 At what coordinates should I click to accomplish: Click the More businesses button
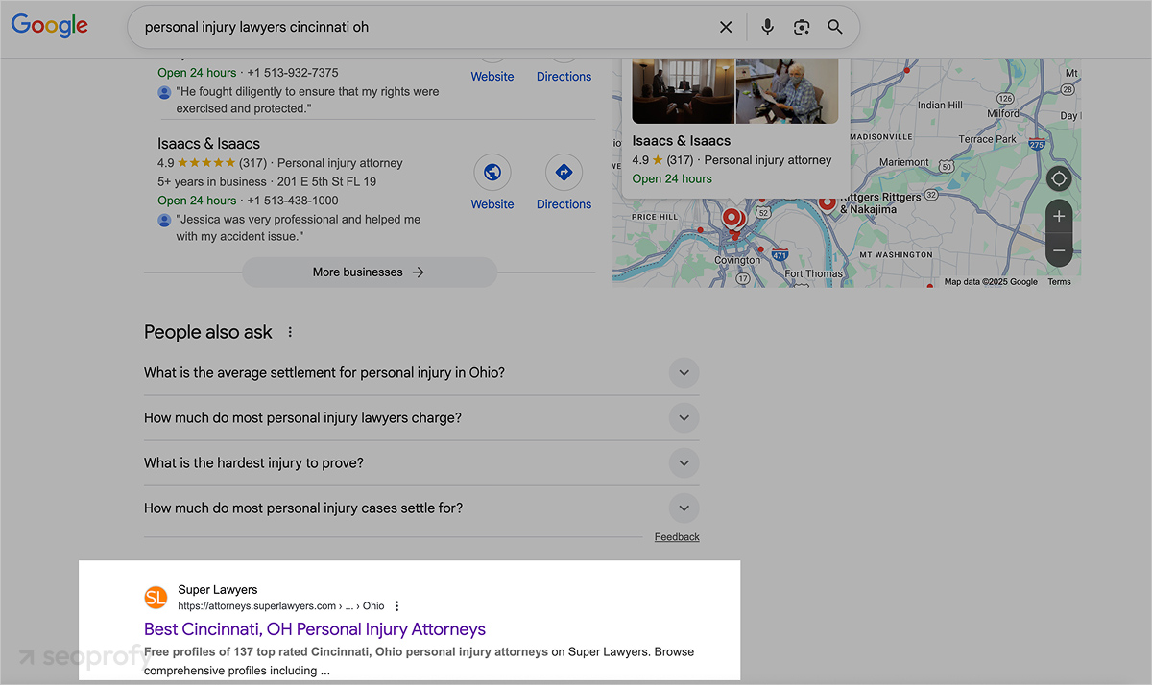[369, 272]
